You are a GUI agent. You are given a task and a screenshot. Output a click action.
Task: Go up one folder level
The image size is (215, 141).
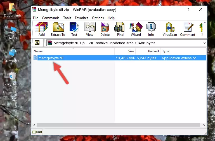click(37, 43)
